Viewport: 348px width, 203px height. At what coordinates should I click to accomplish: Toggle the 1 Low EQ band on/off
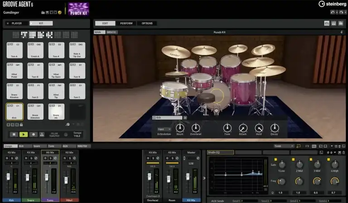[275, 159]
